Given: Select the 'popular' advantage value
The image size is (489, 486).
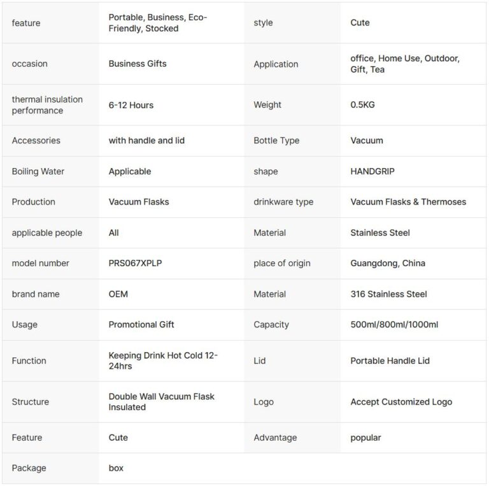Looking at the screenshot, I should point(365,438).
